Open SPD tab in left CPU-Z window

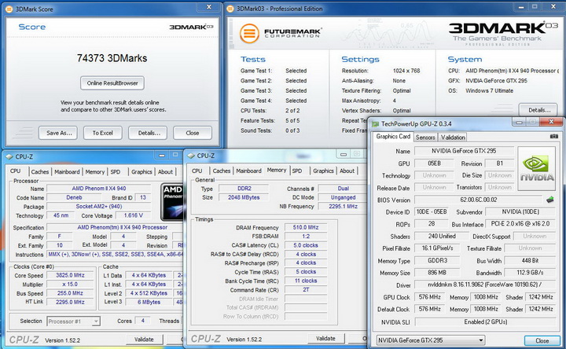(x=116, y=172)
